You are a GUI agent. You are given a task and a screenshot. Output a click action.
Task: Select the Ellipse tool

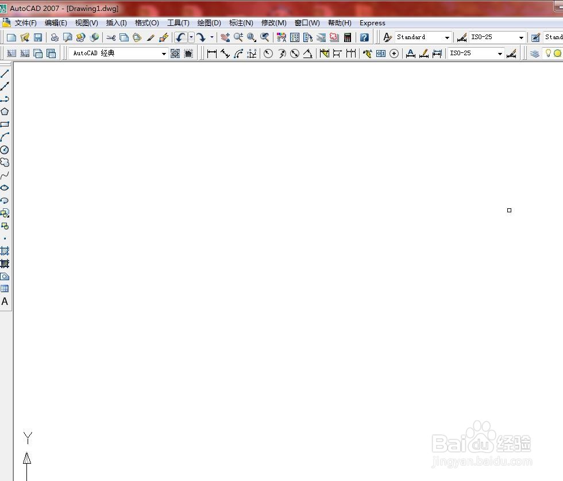[5, 188]
